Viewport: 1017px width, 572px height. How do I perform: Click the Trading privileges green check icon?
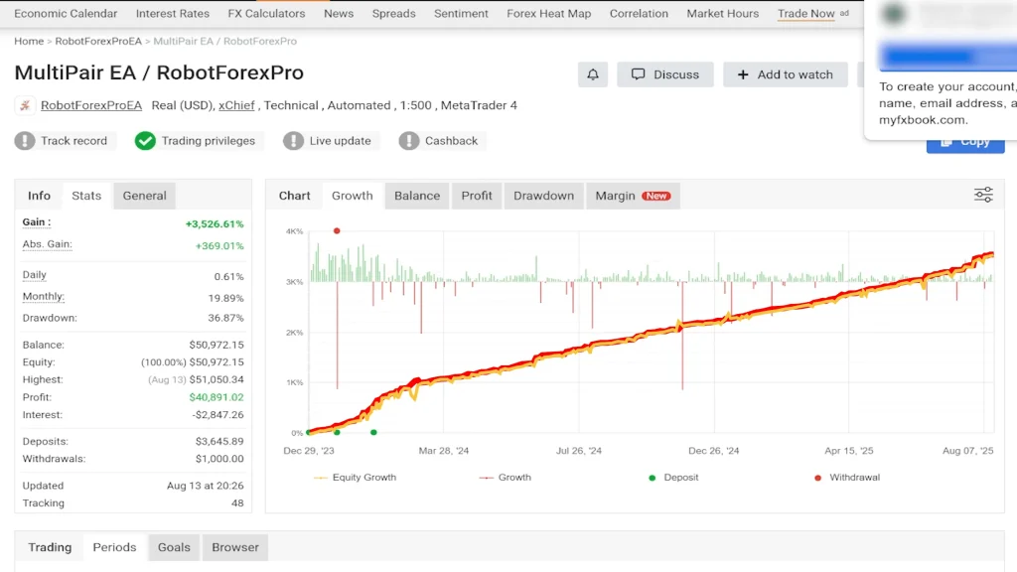point(145,141)
